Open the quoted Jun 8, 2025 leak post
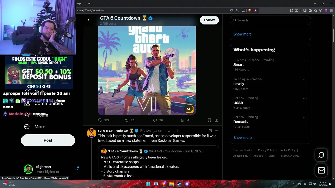The width and height of the screenshot is (335, 188). click(x=158, y=162)
